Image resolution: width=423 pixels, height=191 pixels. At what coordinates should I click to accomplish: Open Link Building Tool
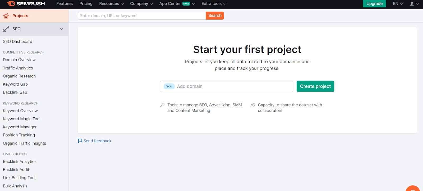[x=19, y=178]
